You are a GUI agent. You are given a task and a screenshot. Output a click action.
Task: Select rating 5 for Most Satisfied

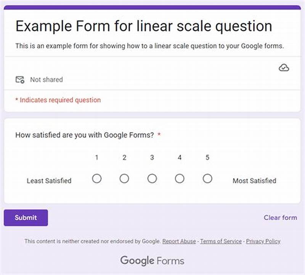click(x=207, y=178)
